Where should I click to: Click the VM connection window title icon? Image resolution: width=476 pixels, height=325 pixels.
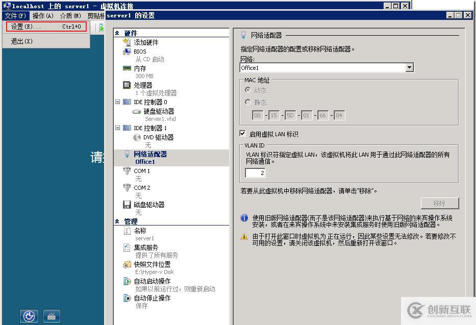(x=7, y=6)
